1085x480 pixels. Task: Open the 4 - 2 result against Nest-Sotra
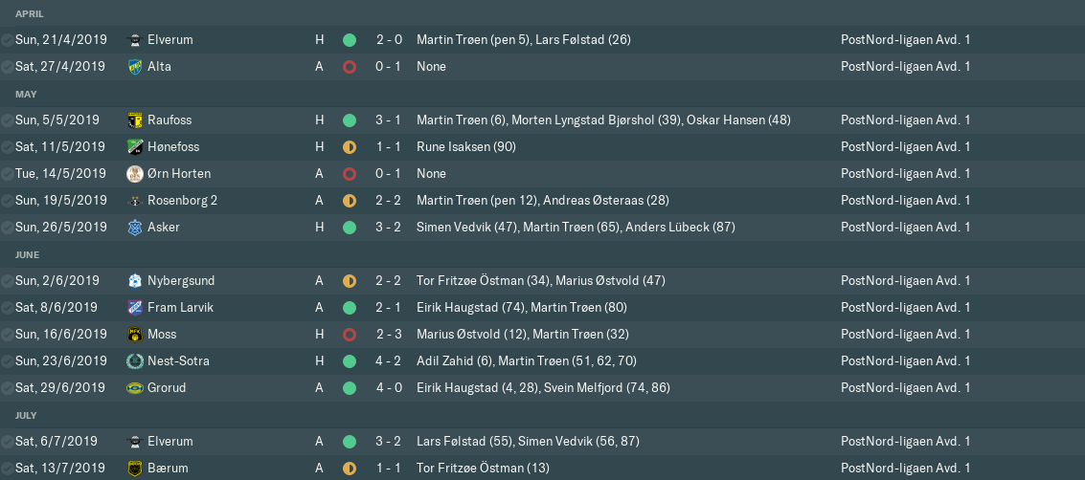click(389, 361)
